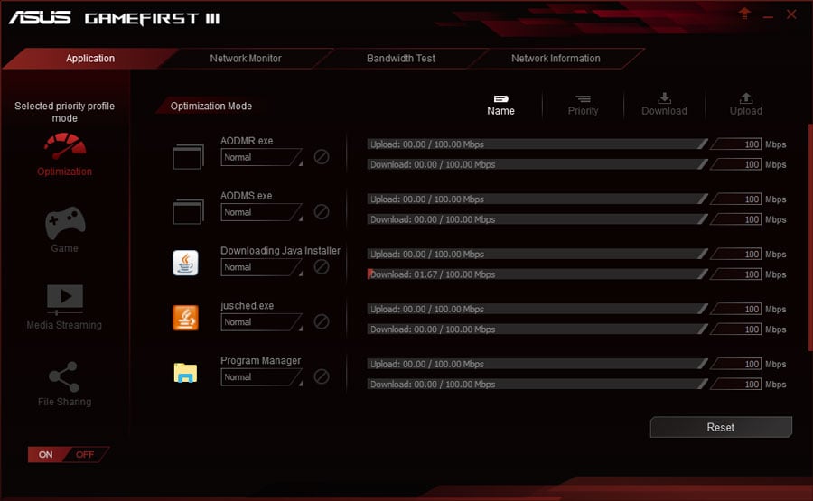Click 'Selected priority profile mode' label

click(x=64, y=112)
